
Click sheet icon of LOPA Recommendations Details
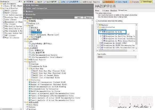tap(30, 55)
